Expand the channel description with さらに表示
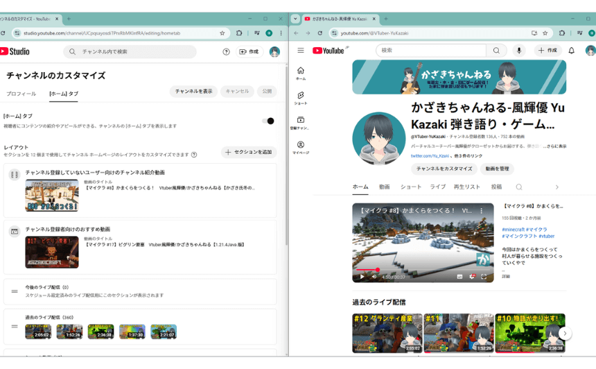This screenshot has width=596, height=369. coord(556,146)
